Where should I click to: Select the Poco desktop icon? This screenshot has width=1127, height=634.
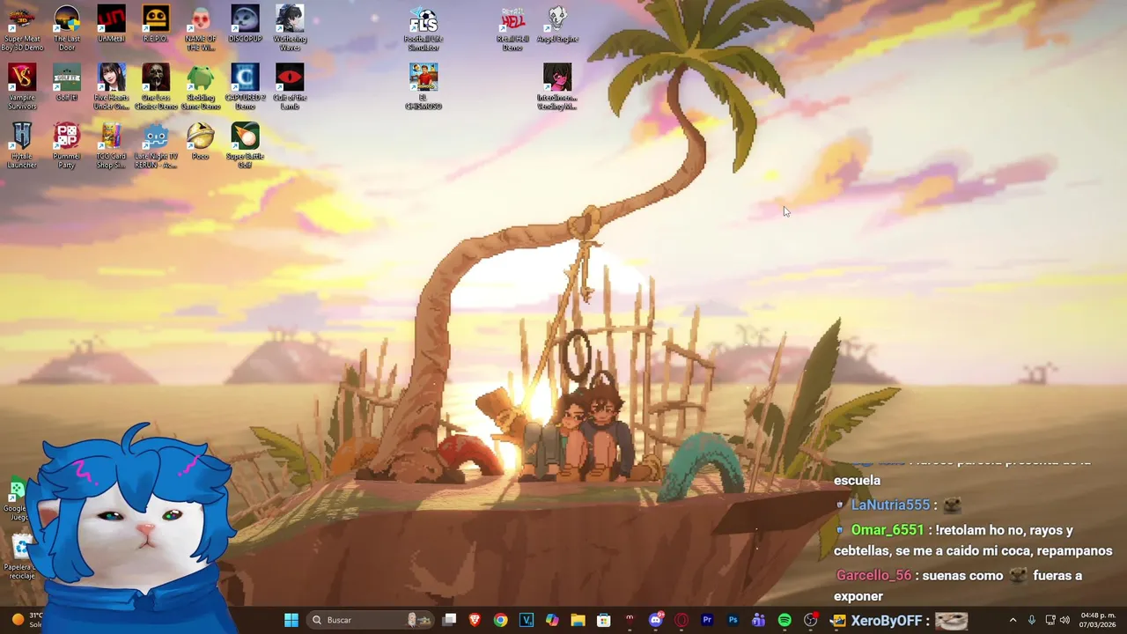pyautogui.click(x=201, y=141)
